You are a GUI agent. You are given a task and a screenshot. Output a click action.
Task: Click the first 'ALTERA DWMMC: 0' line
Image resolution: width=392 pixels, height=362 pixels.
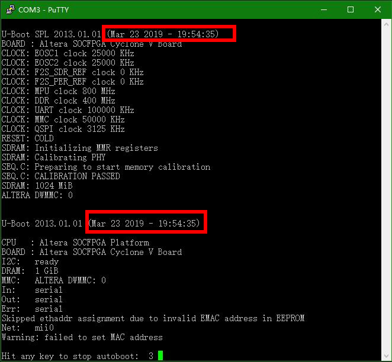coord(37,195)
